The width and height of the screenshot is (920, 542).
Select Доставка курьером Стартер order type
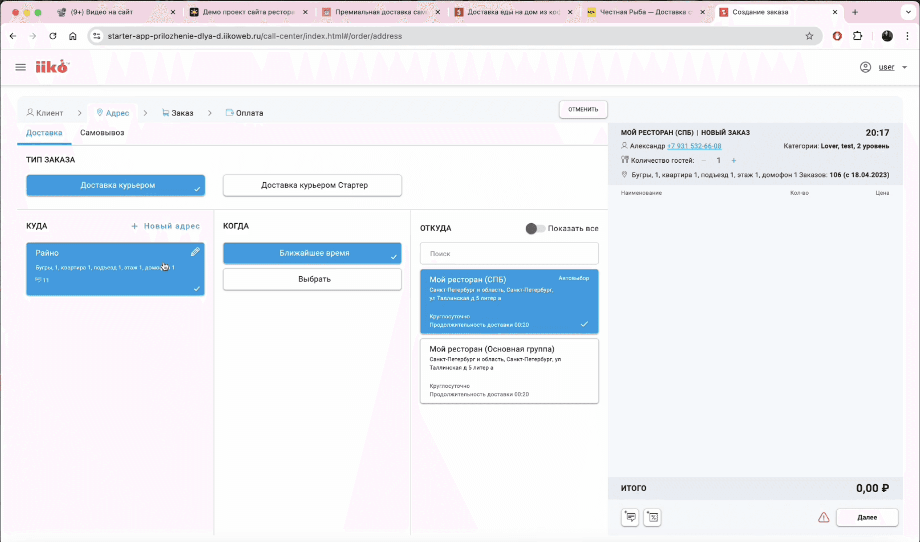pyautogui.click(x=313, y=185)
